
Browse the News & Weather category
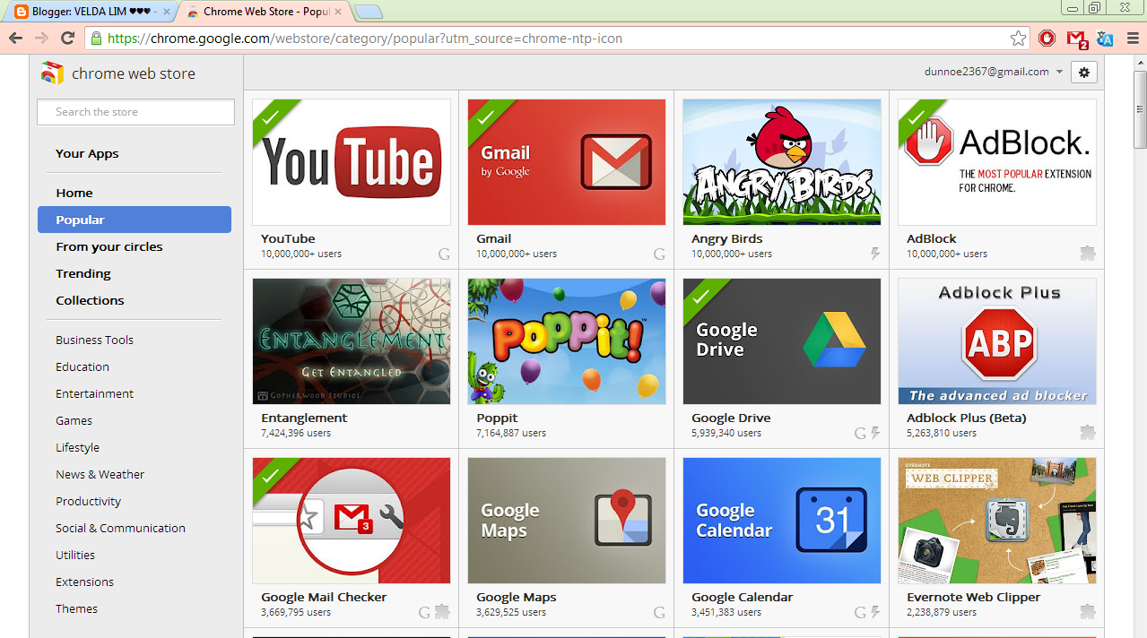click(100, 474)
